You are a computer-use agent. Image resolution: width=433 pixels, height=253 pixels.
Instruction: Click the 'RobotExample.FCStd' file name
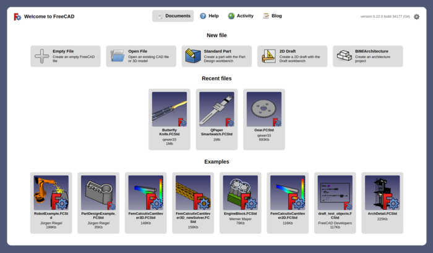pos(51,215)
